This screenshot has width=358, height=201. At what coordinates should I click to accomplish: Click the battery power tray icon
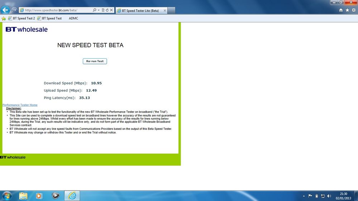tap(317, 196)
